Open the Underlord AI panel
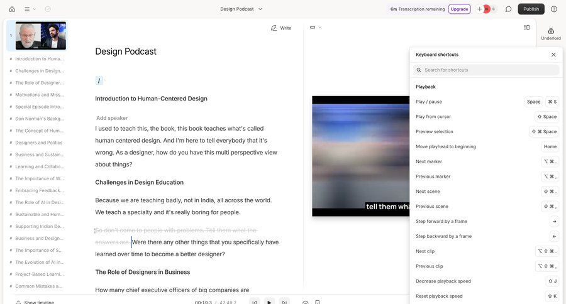Viewport: 566px width, 304px height. point(550,33)
